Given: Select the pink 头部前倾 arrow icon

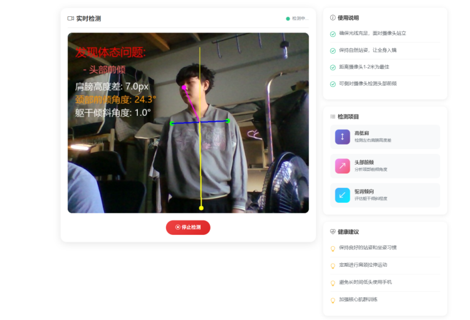Looking at the screenshot, I should click(x=342, y=165).
